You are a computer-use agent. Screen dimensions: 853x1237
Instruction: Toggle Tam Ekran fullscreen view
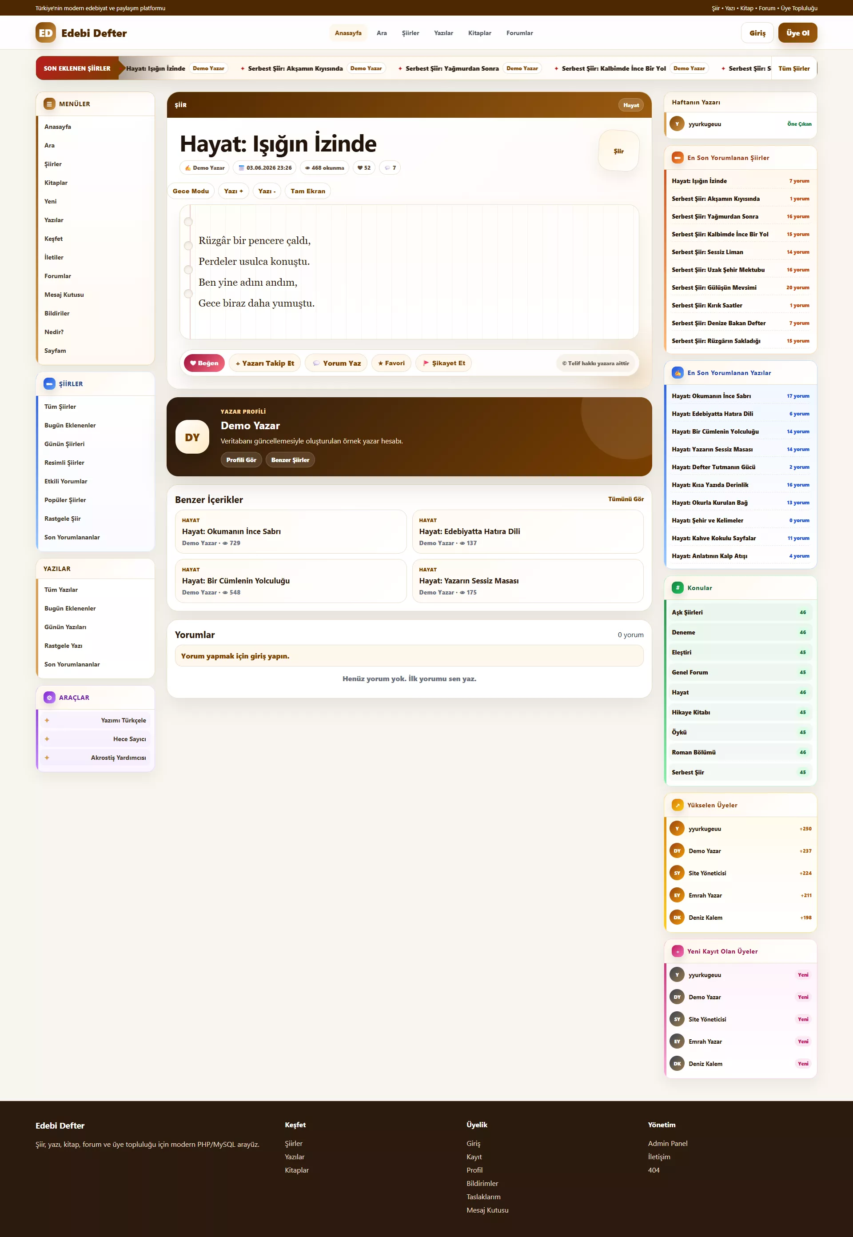pos(308,192)
